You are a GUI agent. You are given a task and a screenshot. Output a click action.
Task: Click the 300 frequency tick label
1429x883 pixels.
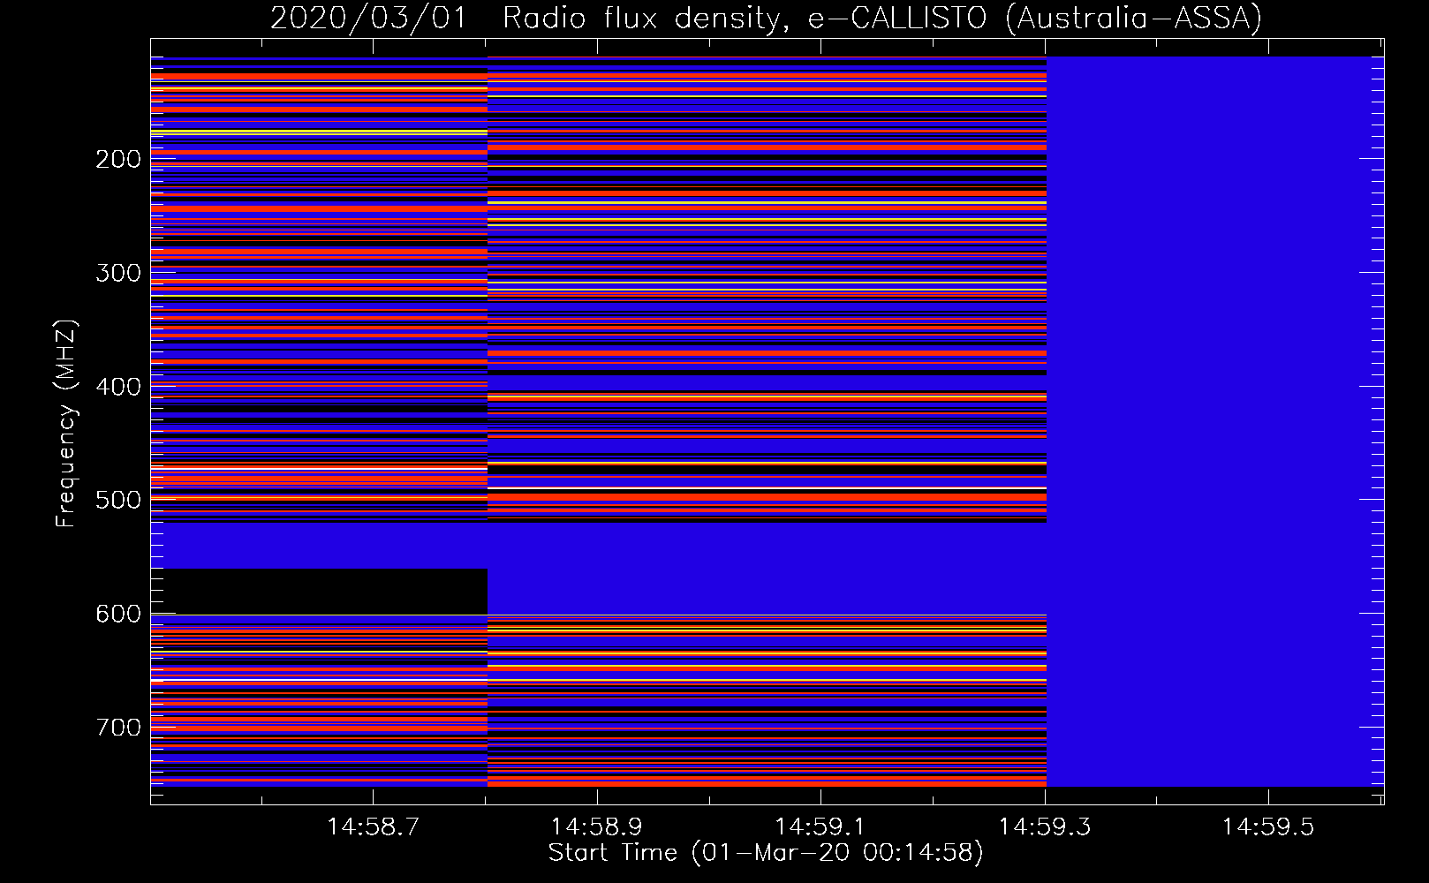click(118, 273)
